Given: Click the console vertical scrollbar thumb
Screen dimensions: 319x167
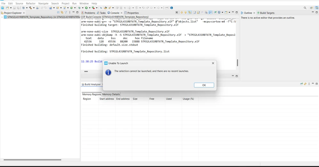Looking at the screenshot, I should coord(237,63).
